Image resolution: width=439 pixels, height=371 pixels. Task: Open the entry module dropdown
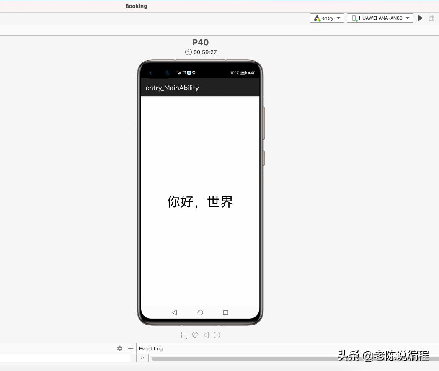point(327,18)
